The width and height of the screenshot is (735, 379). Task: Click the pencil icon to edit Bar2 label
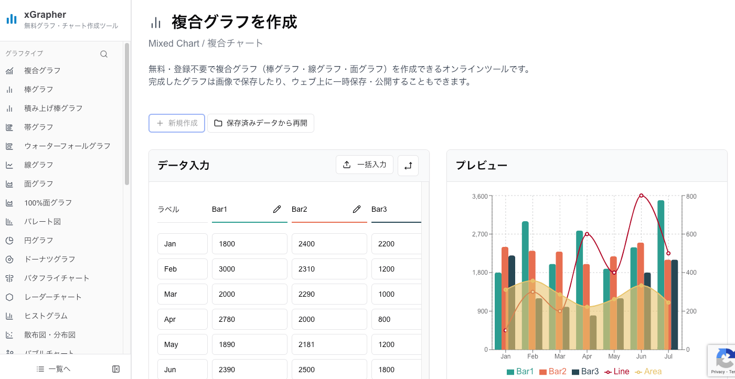(357, 209)
